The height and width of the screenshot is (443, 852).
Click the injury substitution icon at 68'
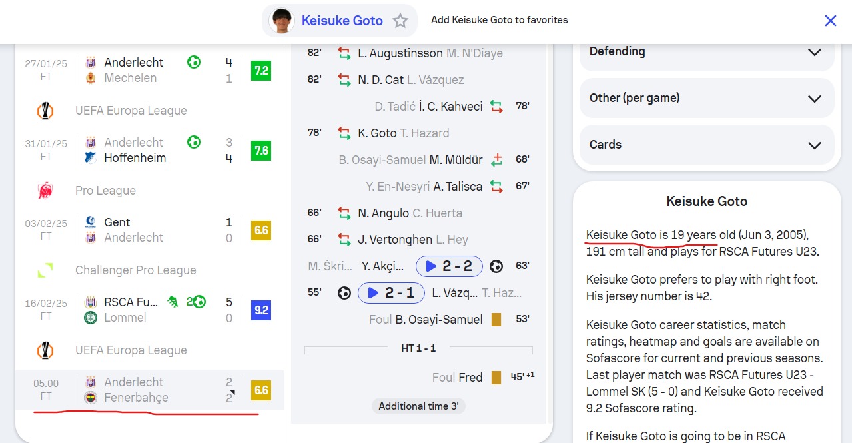coord(496,160)
